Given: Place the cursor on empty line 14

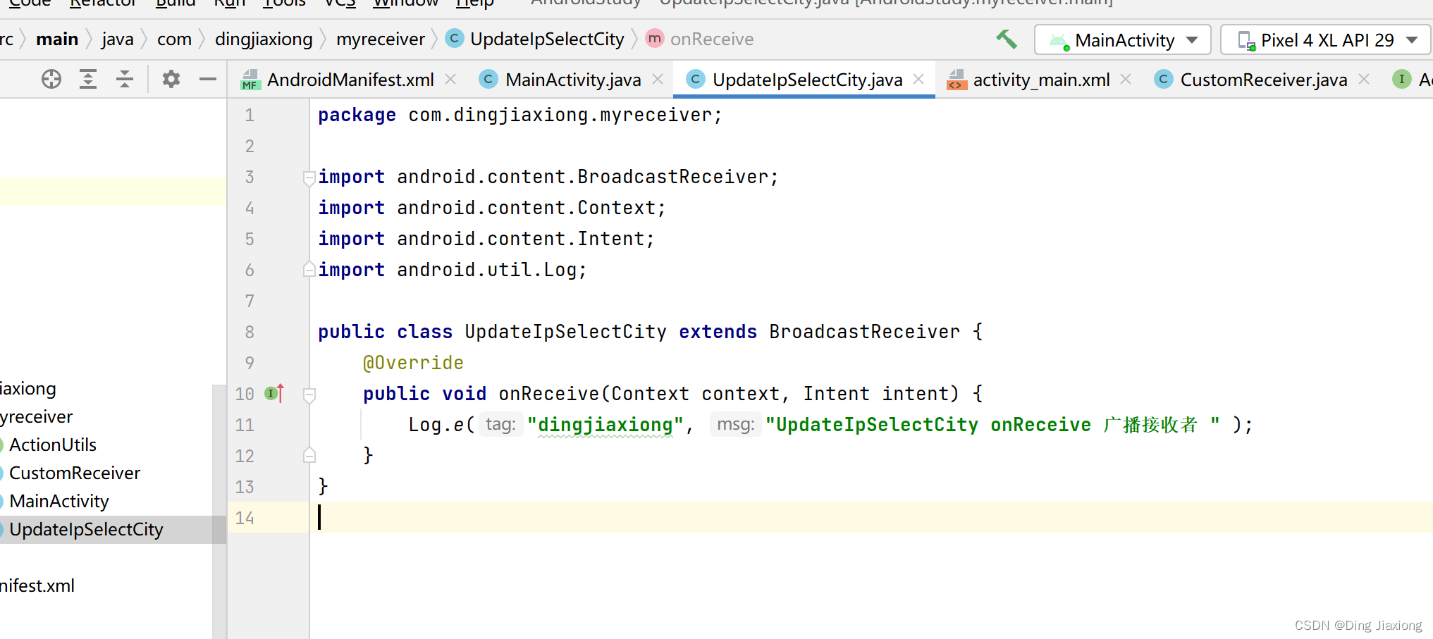Looking at the screenshot, I should point(871,517).
